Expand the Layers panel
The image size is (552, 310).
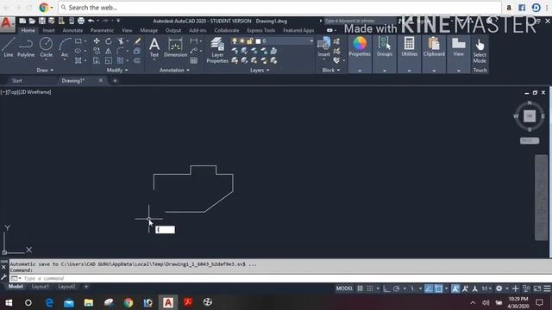tap(260, 71)
